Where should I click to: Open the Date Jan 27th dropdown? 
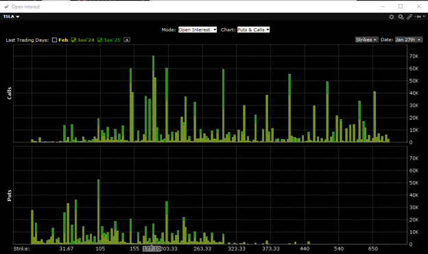point(408,40)
